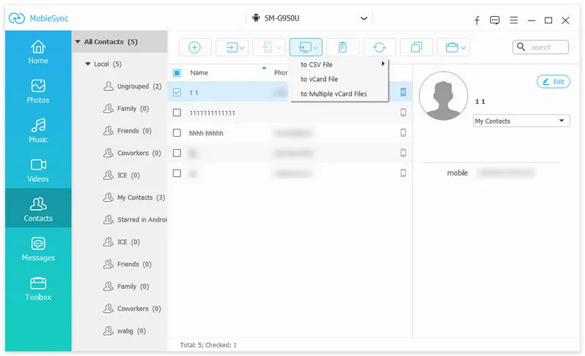Open the Photos section in sidebar

point(38,91)
